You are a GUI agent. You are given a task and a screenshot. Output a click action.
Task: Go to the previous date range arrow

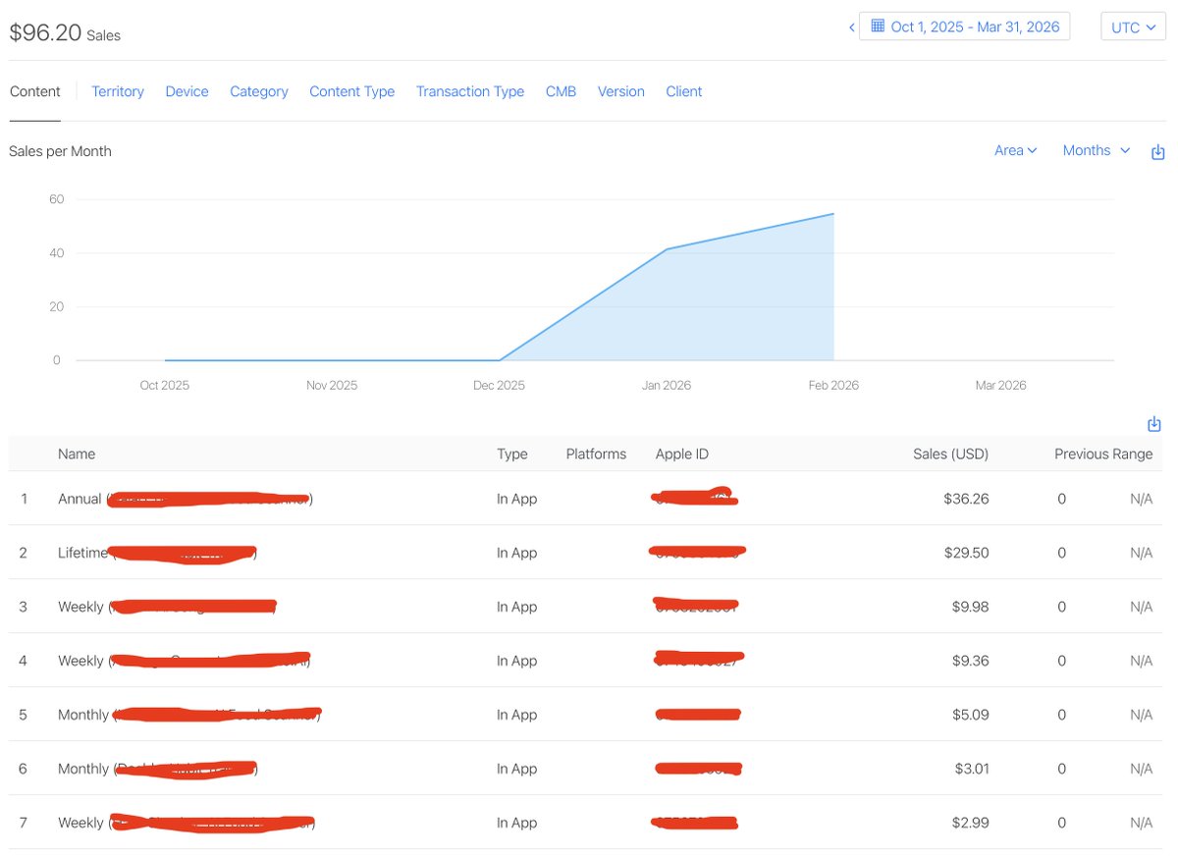[851, 27]
